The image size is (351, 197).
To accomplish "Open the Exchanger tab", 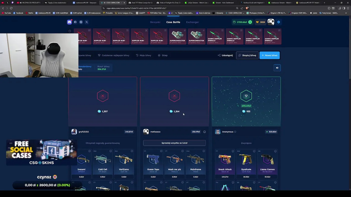I will pyautogui.click(x=193, y=22).
